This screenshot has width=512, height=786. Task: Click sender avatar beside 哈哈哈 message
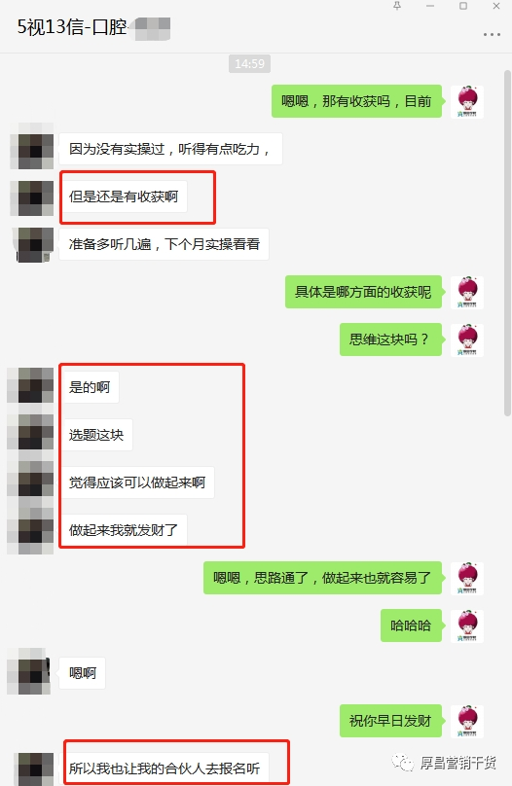tap(467, 625)
